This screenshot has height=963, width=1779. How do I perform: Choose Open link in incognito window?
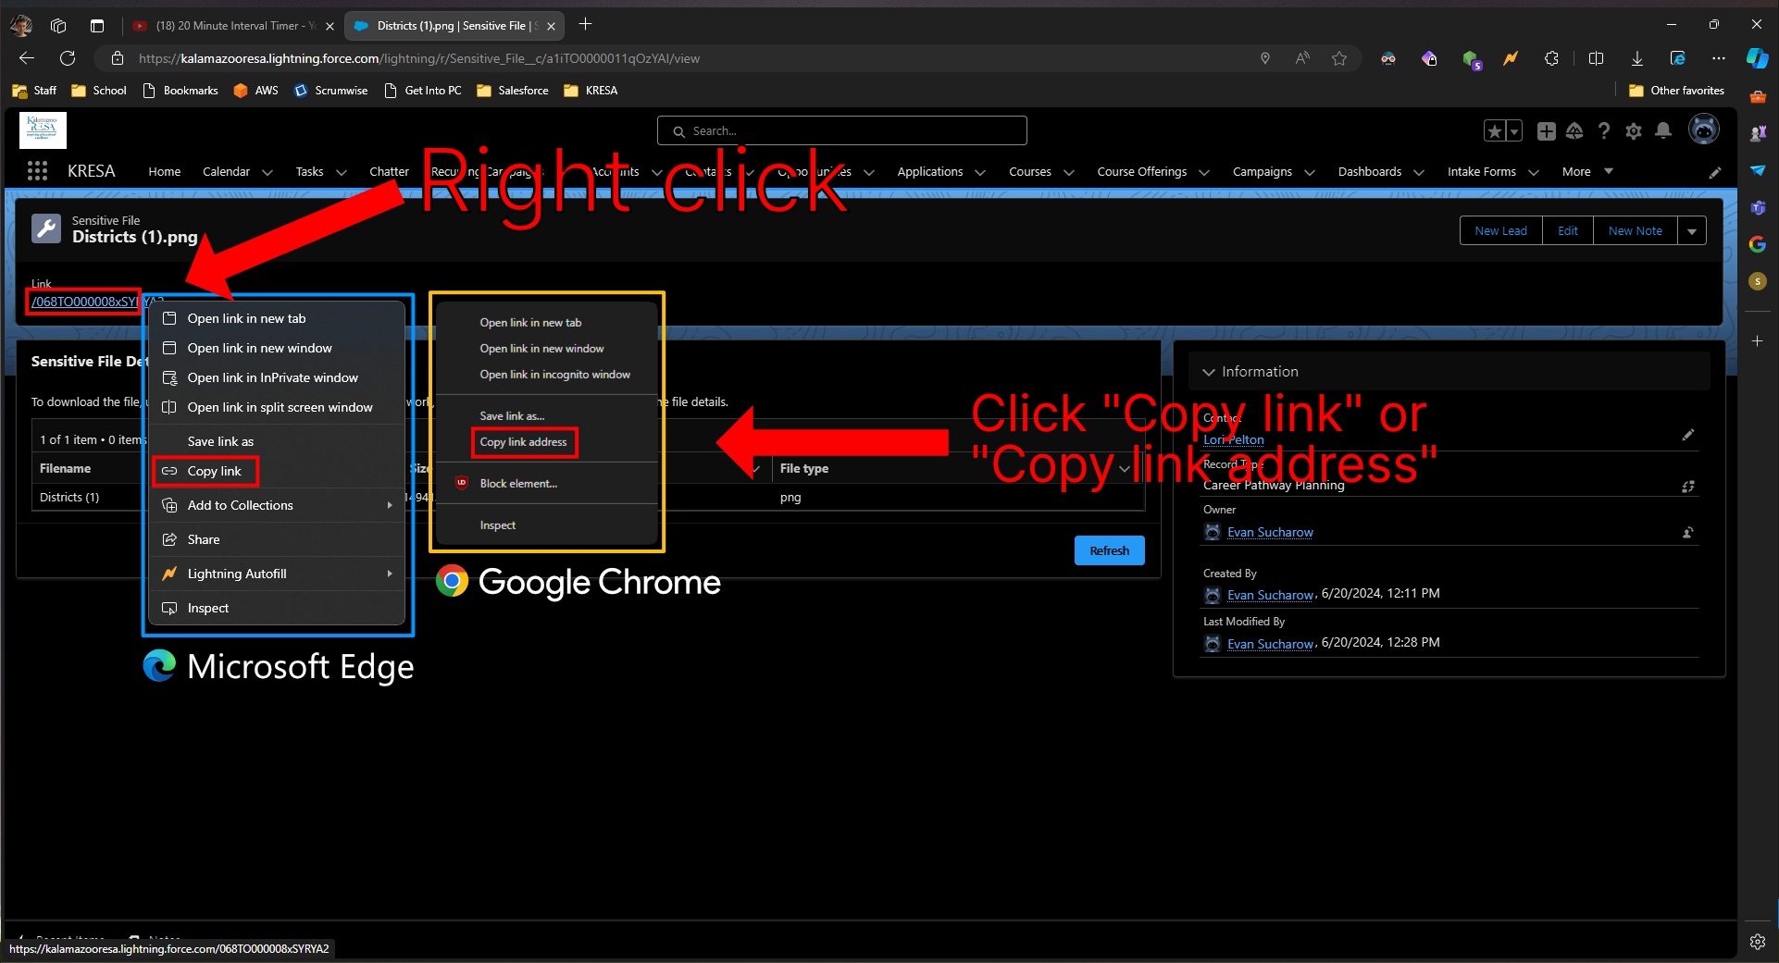(554, 375)
